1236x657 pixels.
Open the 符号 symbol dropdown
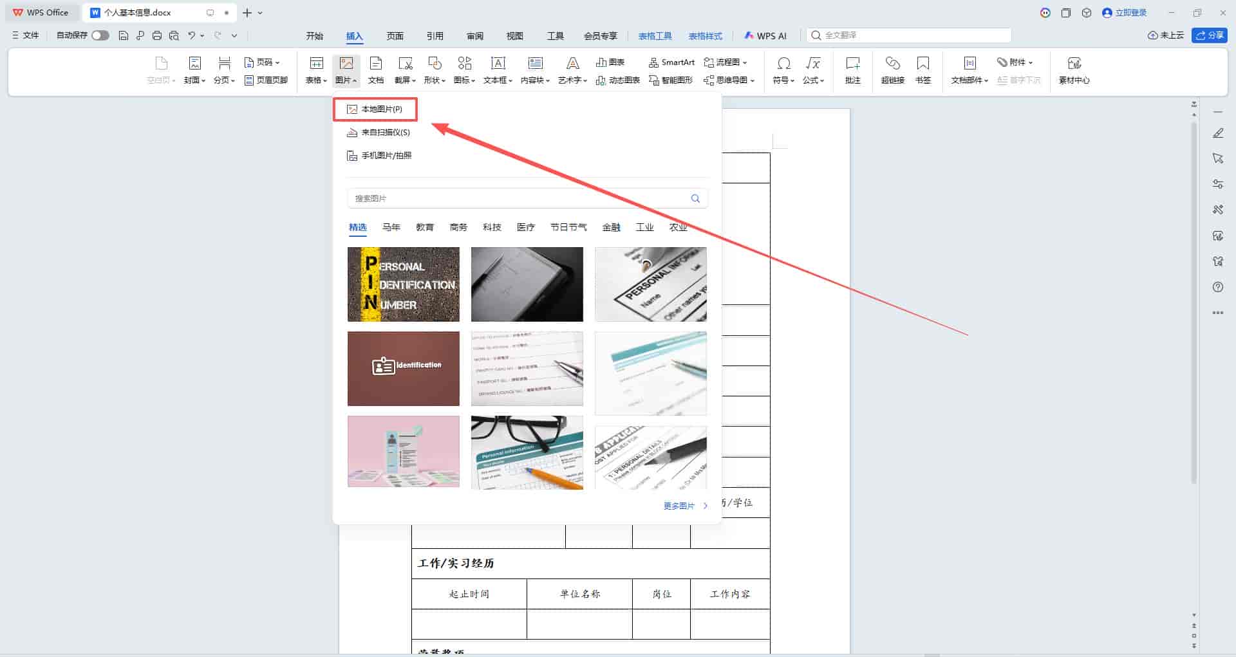click(783, 70)
